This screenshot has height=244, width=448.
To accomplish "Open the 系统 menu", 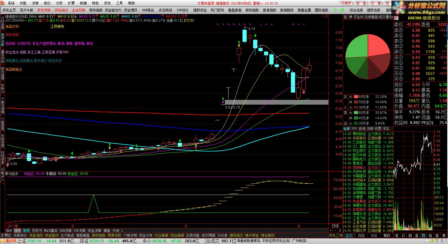I will [11, 3].
